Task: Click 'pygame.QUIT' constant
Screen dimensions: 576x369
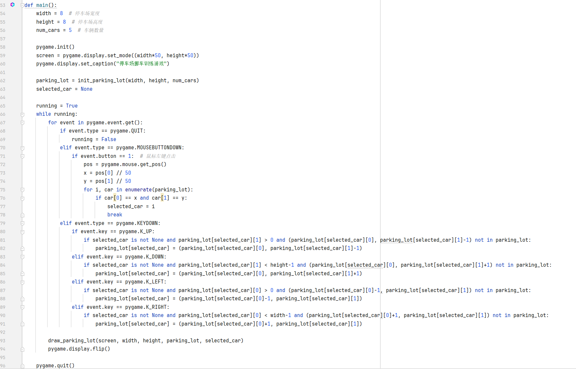Action: coord(126,131)
